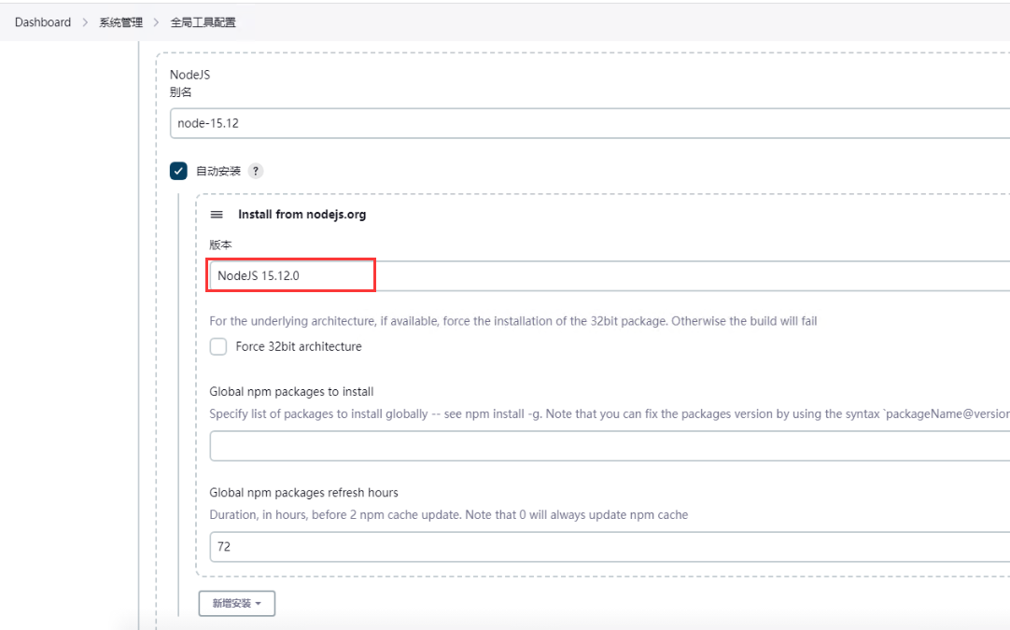The image size is (1010, 630).
Task: Uncheck the 自动安装 checkbox
Action: pos(178,171)
